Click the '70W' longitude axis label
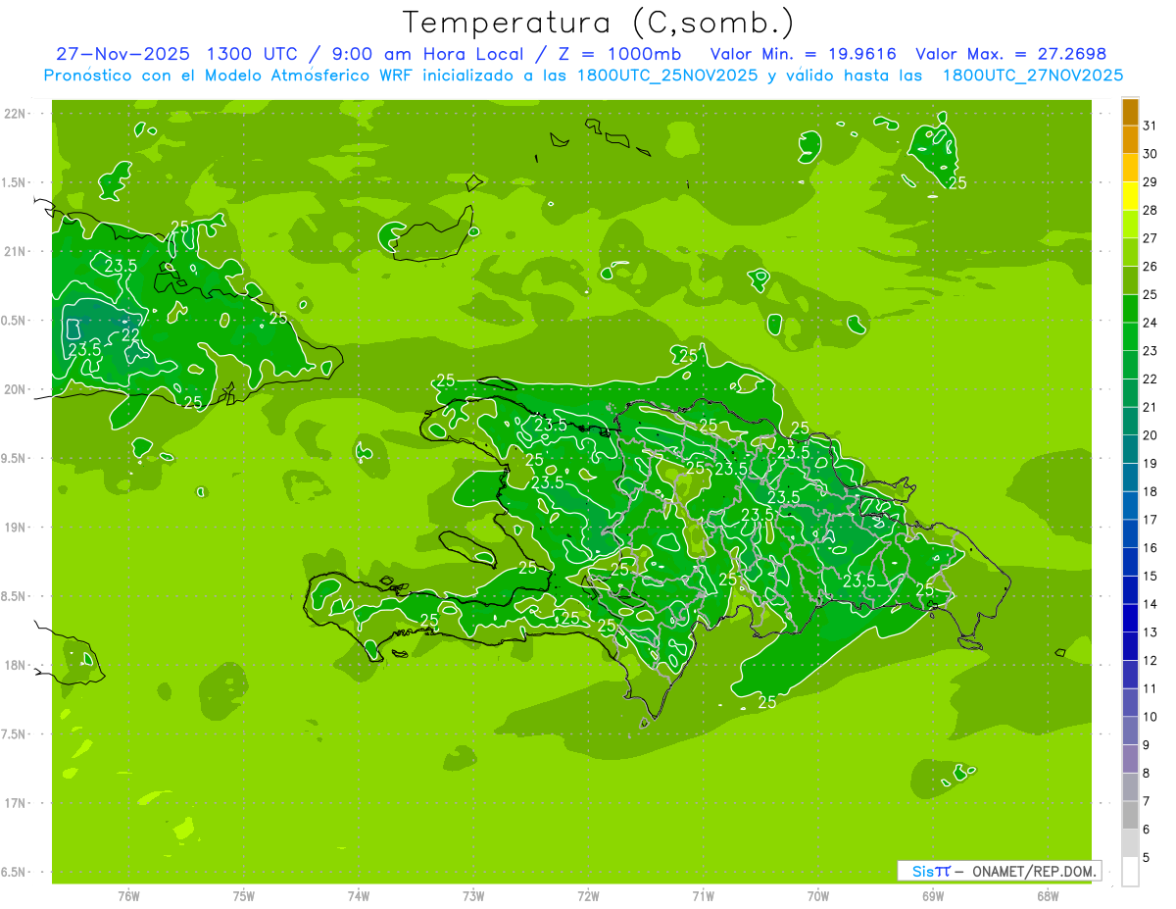1176x909 pixels. click(x=818, y=896)
